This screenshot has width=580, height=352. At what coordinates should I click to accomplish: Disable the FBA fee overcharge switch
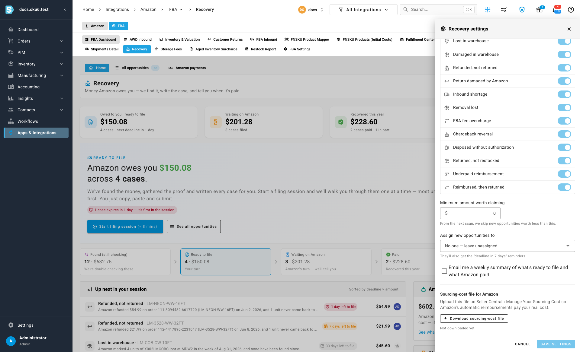click(564, 121)
